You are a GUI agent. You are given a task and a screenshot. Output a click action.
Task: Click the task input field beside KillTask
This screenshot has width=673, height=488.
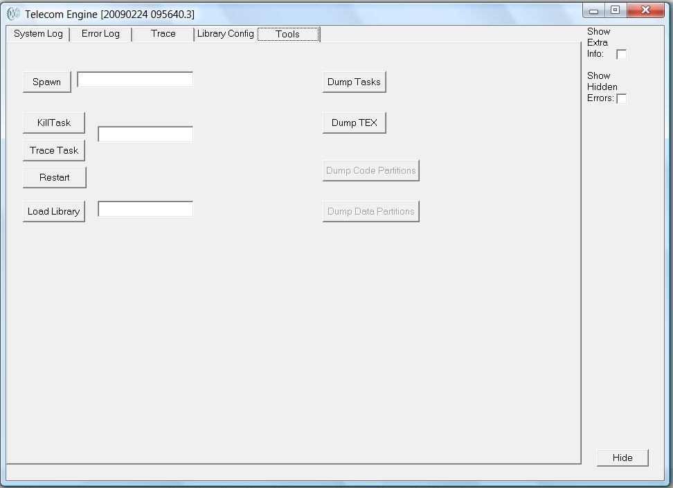(145, 134)
